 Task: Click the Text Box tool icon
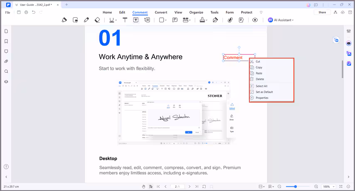(136, 20)
